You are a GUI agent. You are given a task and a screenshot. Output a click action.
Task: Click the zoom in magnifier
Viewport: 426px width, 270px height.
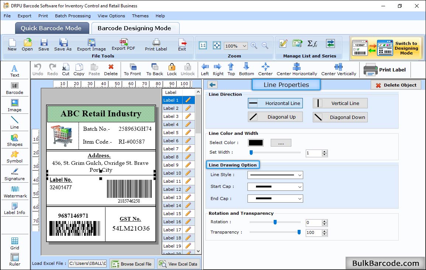pos(254,46)
